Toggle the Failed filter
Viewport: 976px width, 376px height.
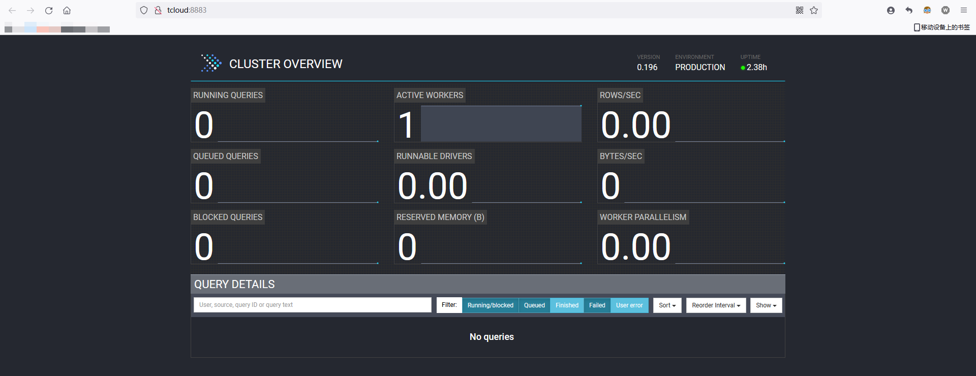(x=597, y=305)
